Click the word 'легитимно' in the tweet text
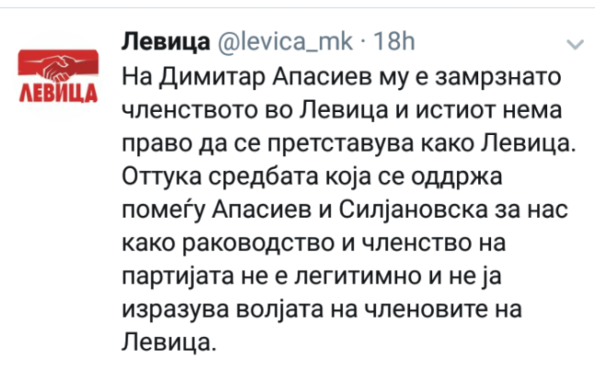Viewport: 595px width, 371px height. 358,276
